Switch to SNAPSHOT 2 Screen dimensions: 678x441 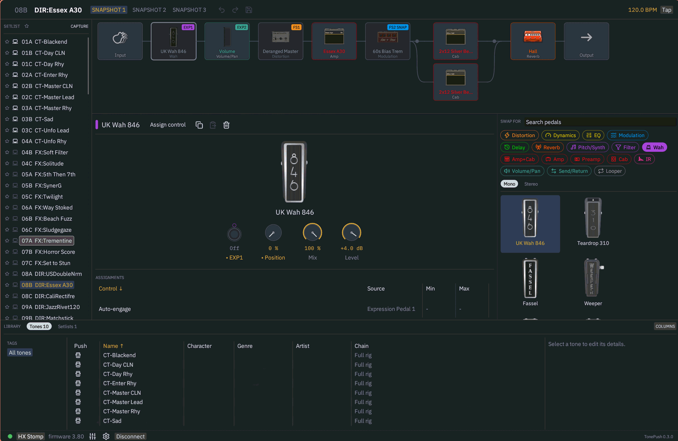coord(149,10)
